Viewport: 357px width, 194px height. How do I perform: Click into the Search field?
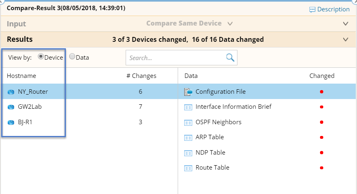click(175, 58)
